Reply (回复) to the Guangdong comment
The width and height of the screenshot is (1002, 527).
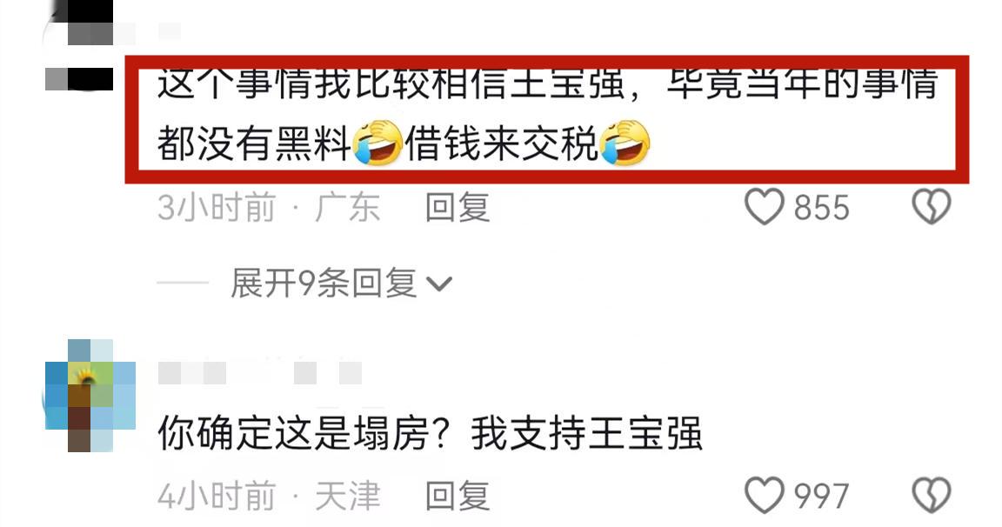458,208
